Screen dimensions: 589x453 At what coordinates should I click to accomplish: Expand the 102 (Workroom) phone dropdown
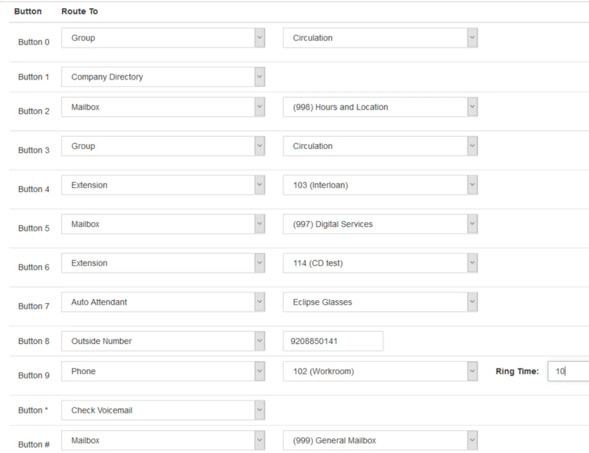(x=380, y=372)
